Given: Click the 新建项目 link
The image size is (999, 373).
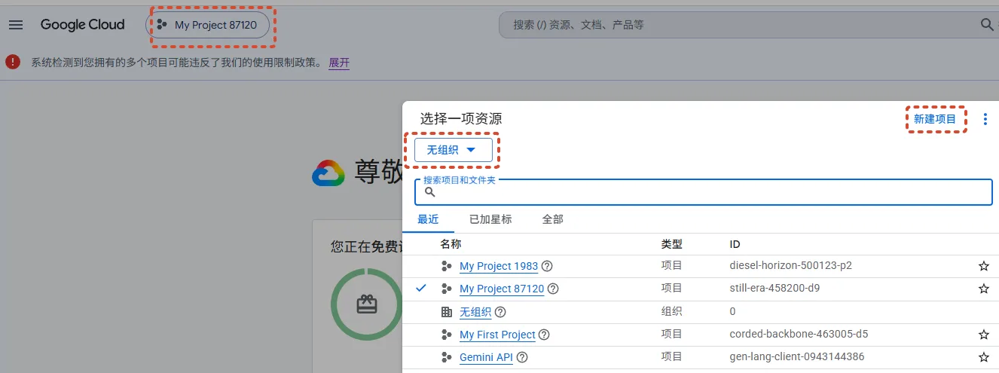Looking at the screenshot, I should [935, 119].
